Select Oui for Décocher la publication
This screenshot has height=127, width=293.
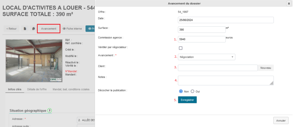(x=192, y=92)
